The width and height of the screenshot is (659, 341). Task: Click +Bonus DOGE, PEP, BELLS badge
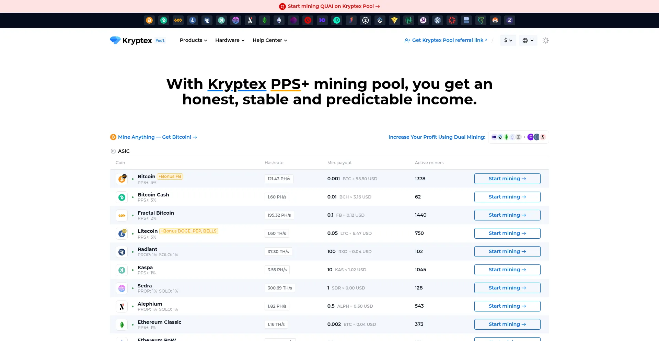[x=189, y=231]
